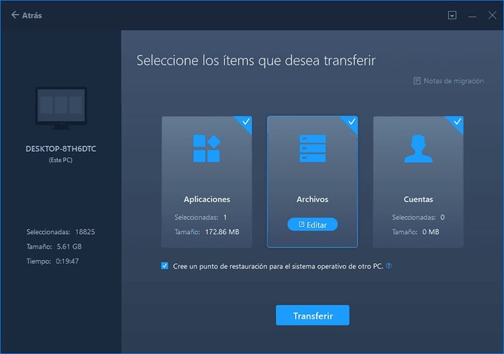This screenshot has width=504, height=354.
Task: Click the Cuentas user silhouette icon
Action: click(x=418, y=148)
